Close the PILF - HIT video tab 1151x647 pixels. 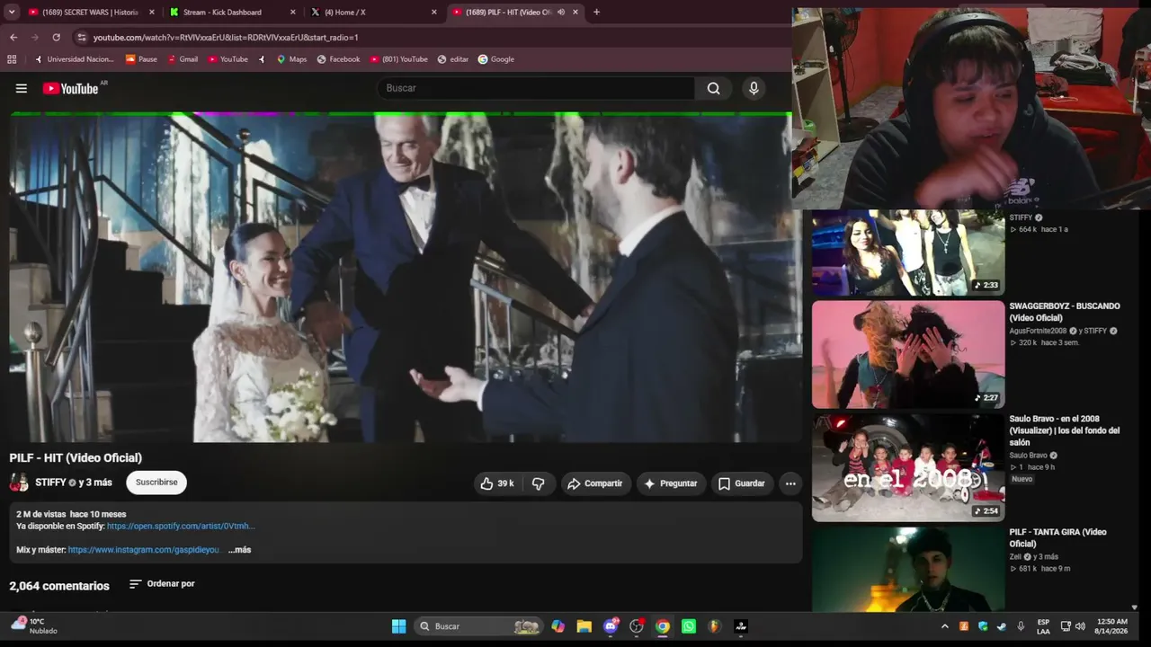[575, 12]
